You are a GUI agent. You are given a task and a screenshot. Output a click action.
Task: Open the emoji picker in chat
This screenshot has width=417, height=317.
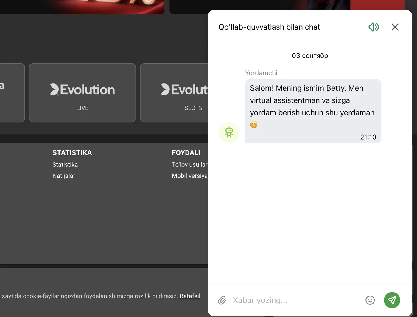point(370,300)
